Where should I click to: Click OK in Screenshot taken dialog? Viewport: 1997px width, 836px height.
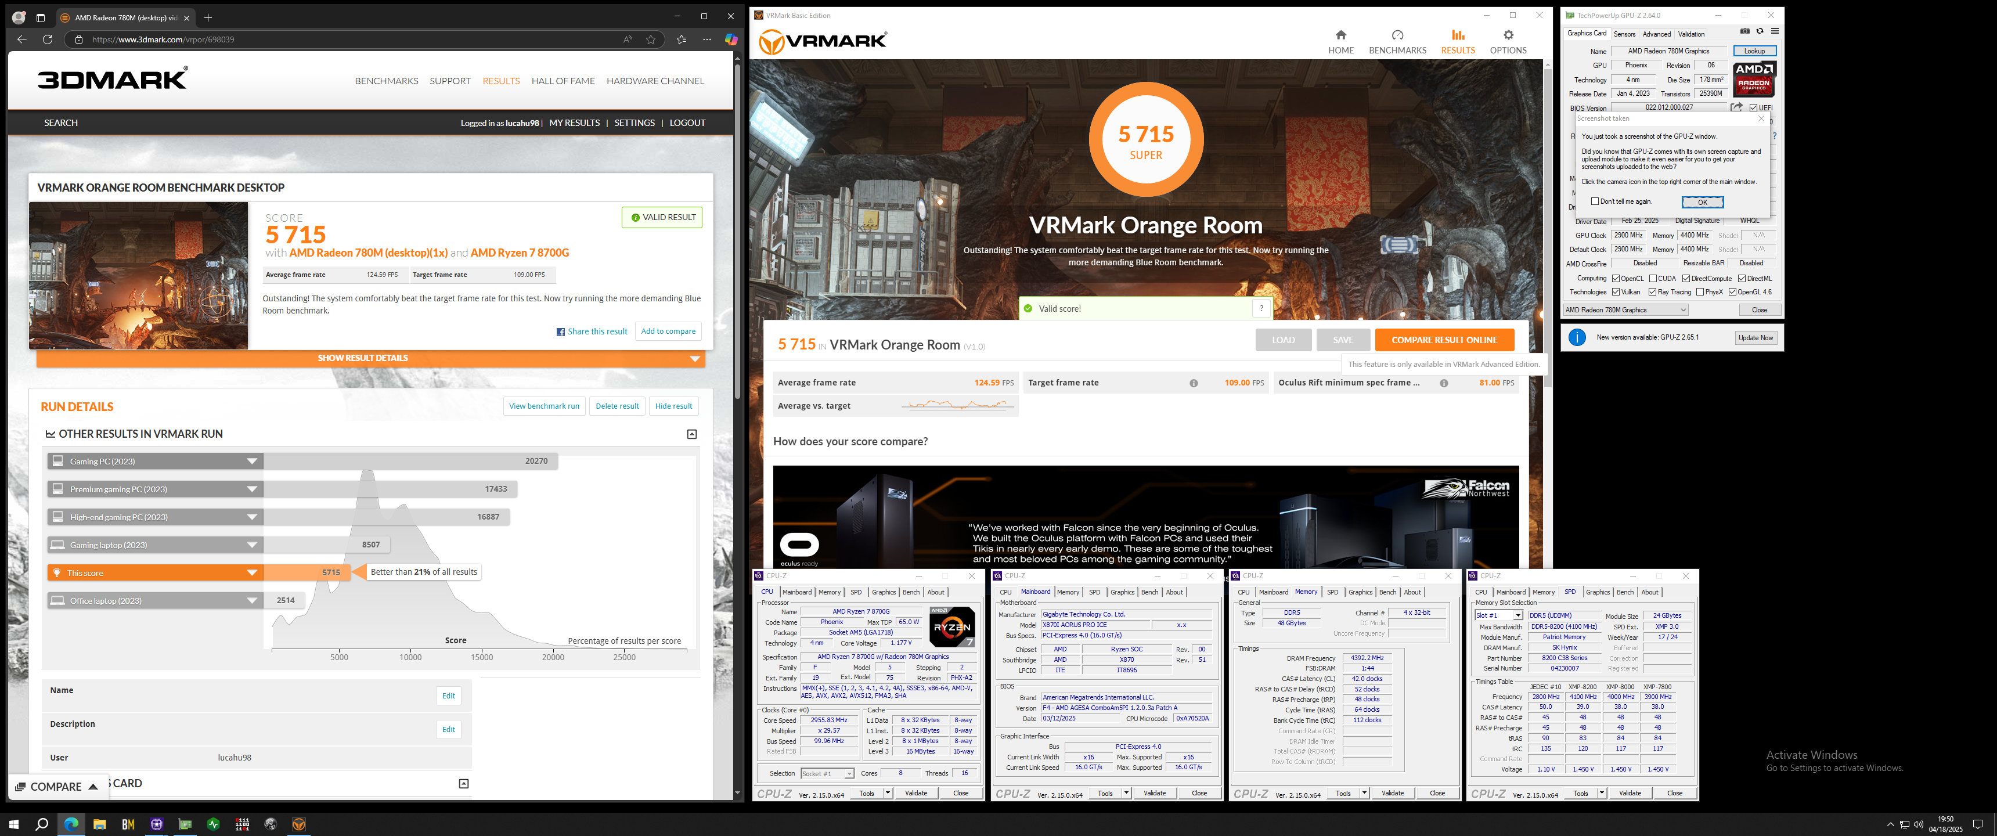click(x=1703, y=203)
